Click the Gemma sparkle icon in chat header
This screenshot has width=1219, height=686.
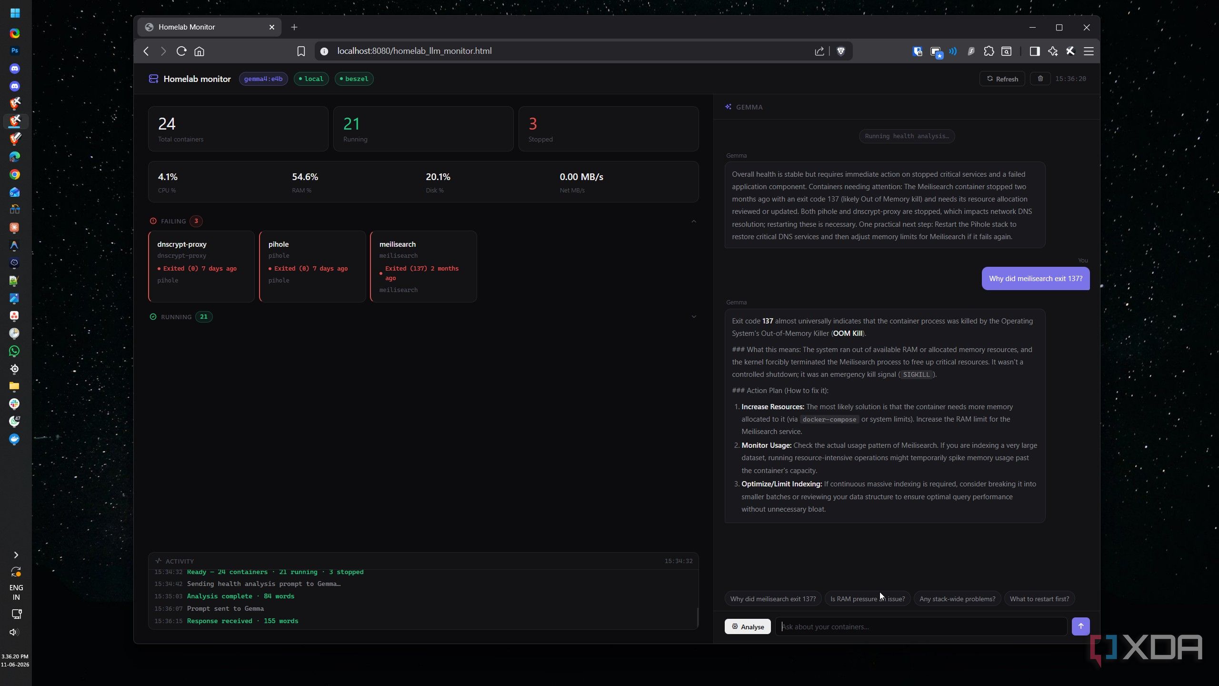coord(728,107)
